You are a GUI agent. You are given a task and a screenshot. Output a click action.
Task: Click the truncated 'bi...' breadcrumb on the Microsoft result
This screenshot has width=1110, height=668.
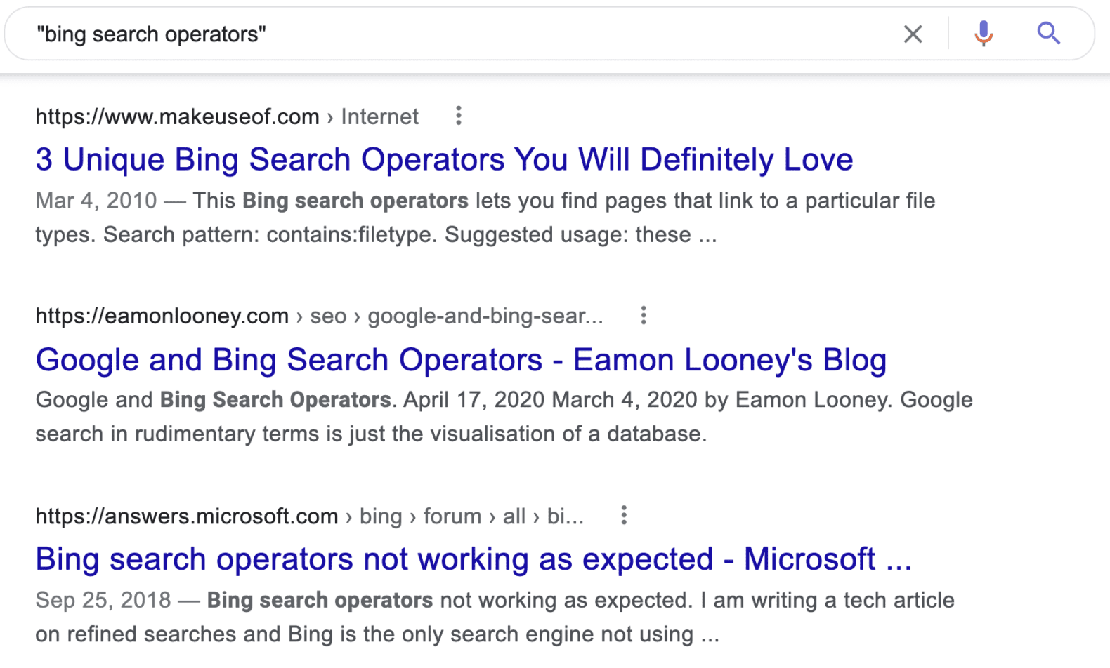point(566,516)
